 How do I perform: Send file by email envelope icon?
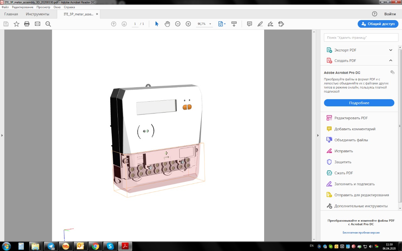tap(37, 24)
